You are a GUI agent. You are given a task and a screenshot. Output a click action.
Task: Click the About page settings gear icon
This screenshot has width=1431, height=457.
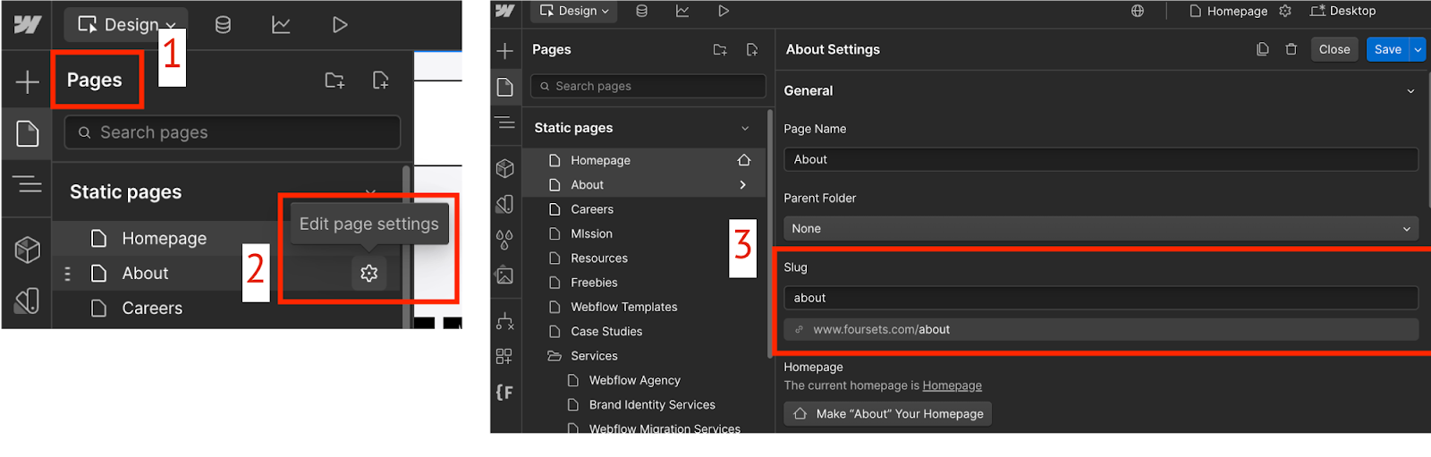click(x=369, y=273)
